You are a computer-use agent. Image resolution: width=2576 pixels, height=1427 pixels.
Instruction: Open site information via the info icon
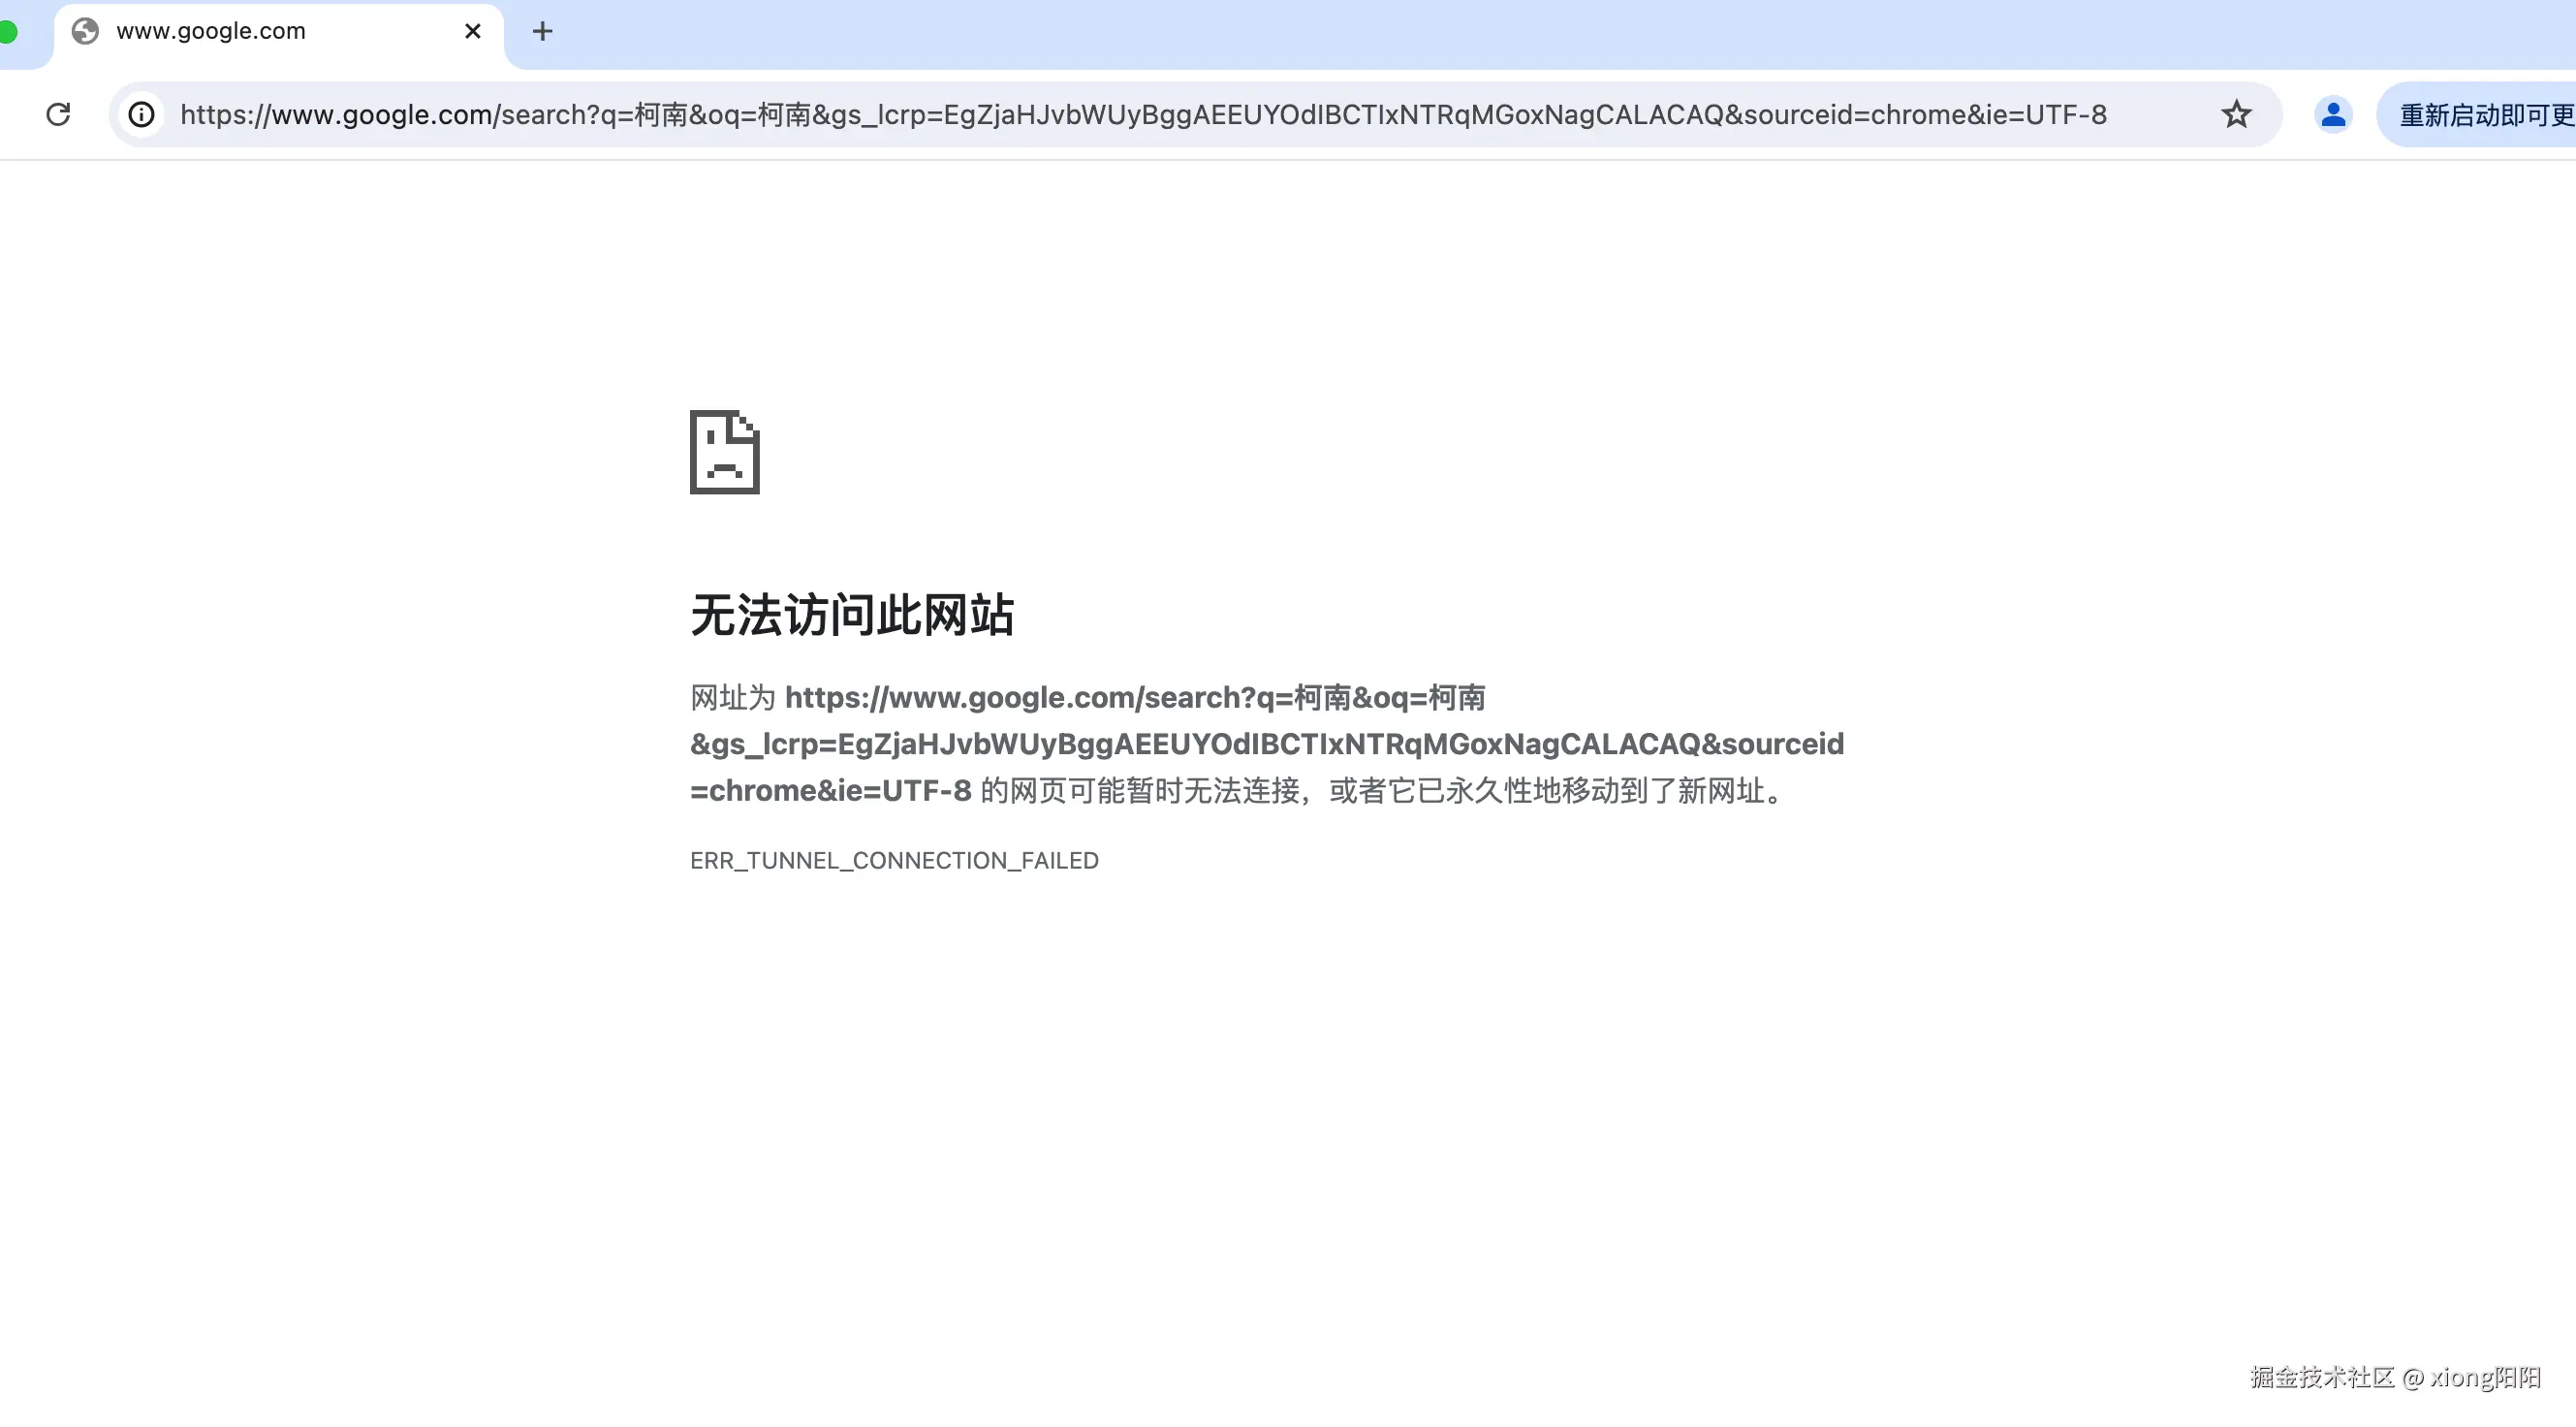pyautogui.click(x=141, y=114)
